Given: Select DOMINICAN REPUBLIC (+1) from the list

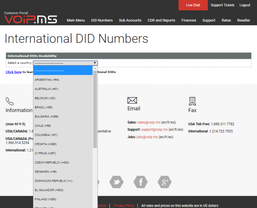Looking at the screenshot, I should point(63,181).
